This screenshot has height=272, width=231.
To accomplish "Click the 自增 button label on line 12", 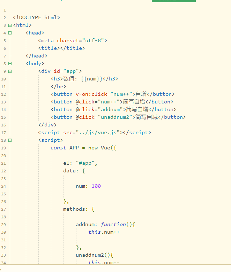I will coord(141,94).
